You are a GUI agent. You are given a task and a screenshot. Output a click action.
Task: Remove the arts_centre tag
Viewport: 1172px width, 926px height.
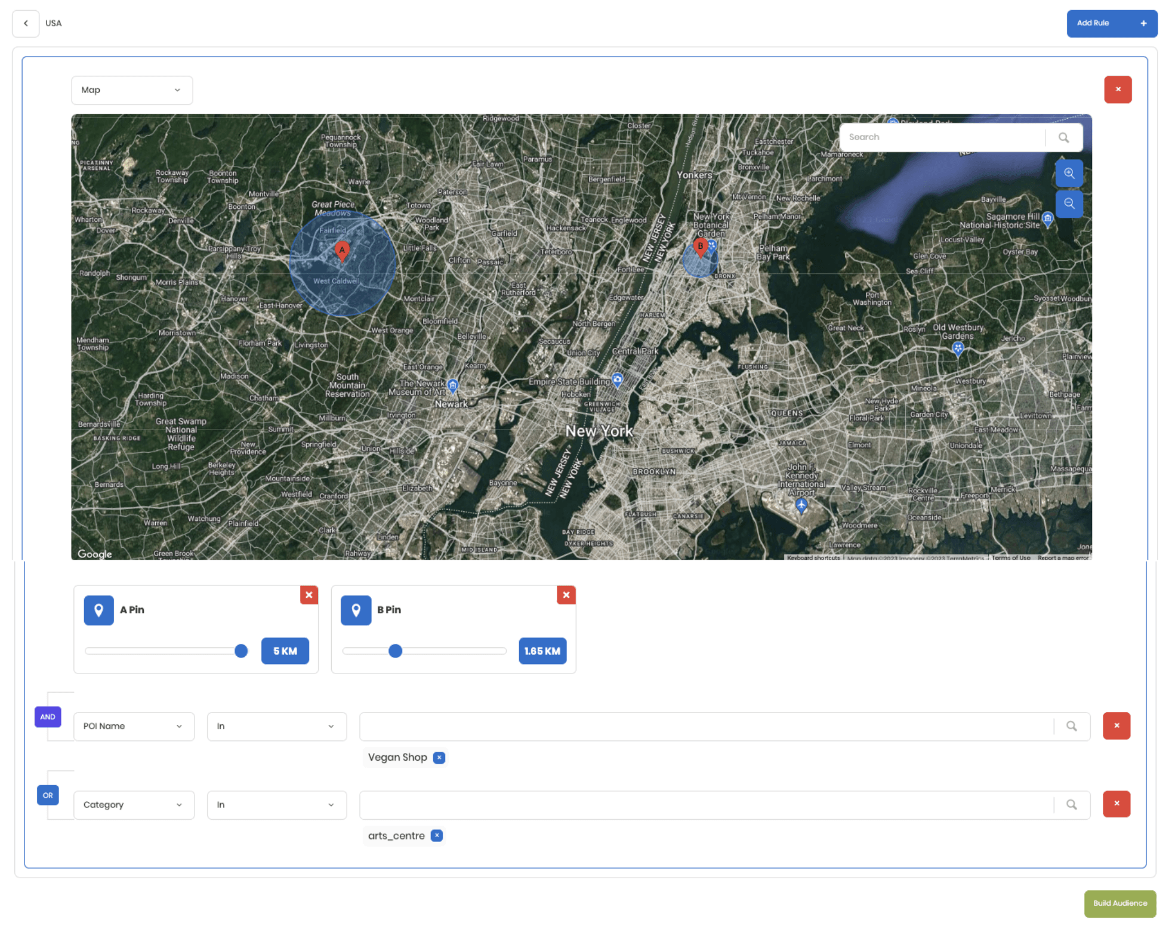coord(437,835)
